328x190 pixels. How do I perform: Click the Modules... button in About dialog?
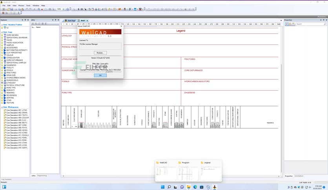coord(100,53)
